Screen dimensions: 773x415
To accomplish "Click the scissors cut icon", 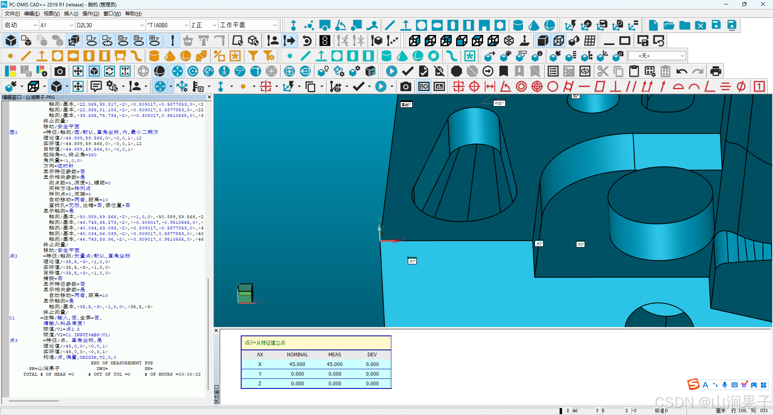I will (603, 72).
